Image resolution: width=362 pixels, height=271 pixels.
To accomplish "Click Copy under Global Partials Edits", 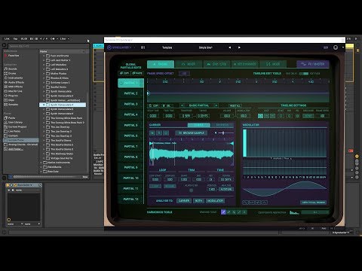I will [124, 73].
